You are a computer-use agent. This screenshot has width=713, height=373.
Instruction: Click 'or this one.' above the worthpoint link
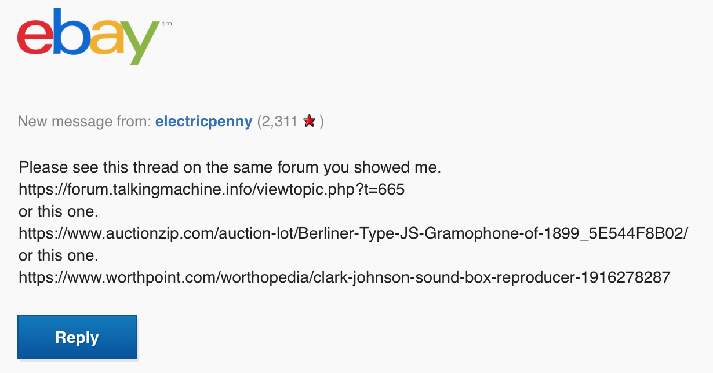[x=59, y=255]
